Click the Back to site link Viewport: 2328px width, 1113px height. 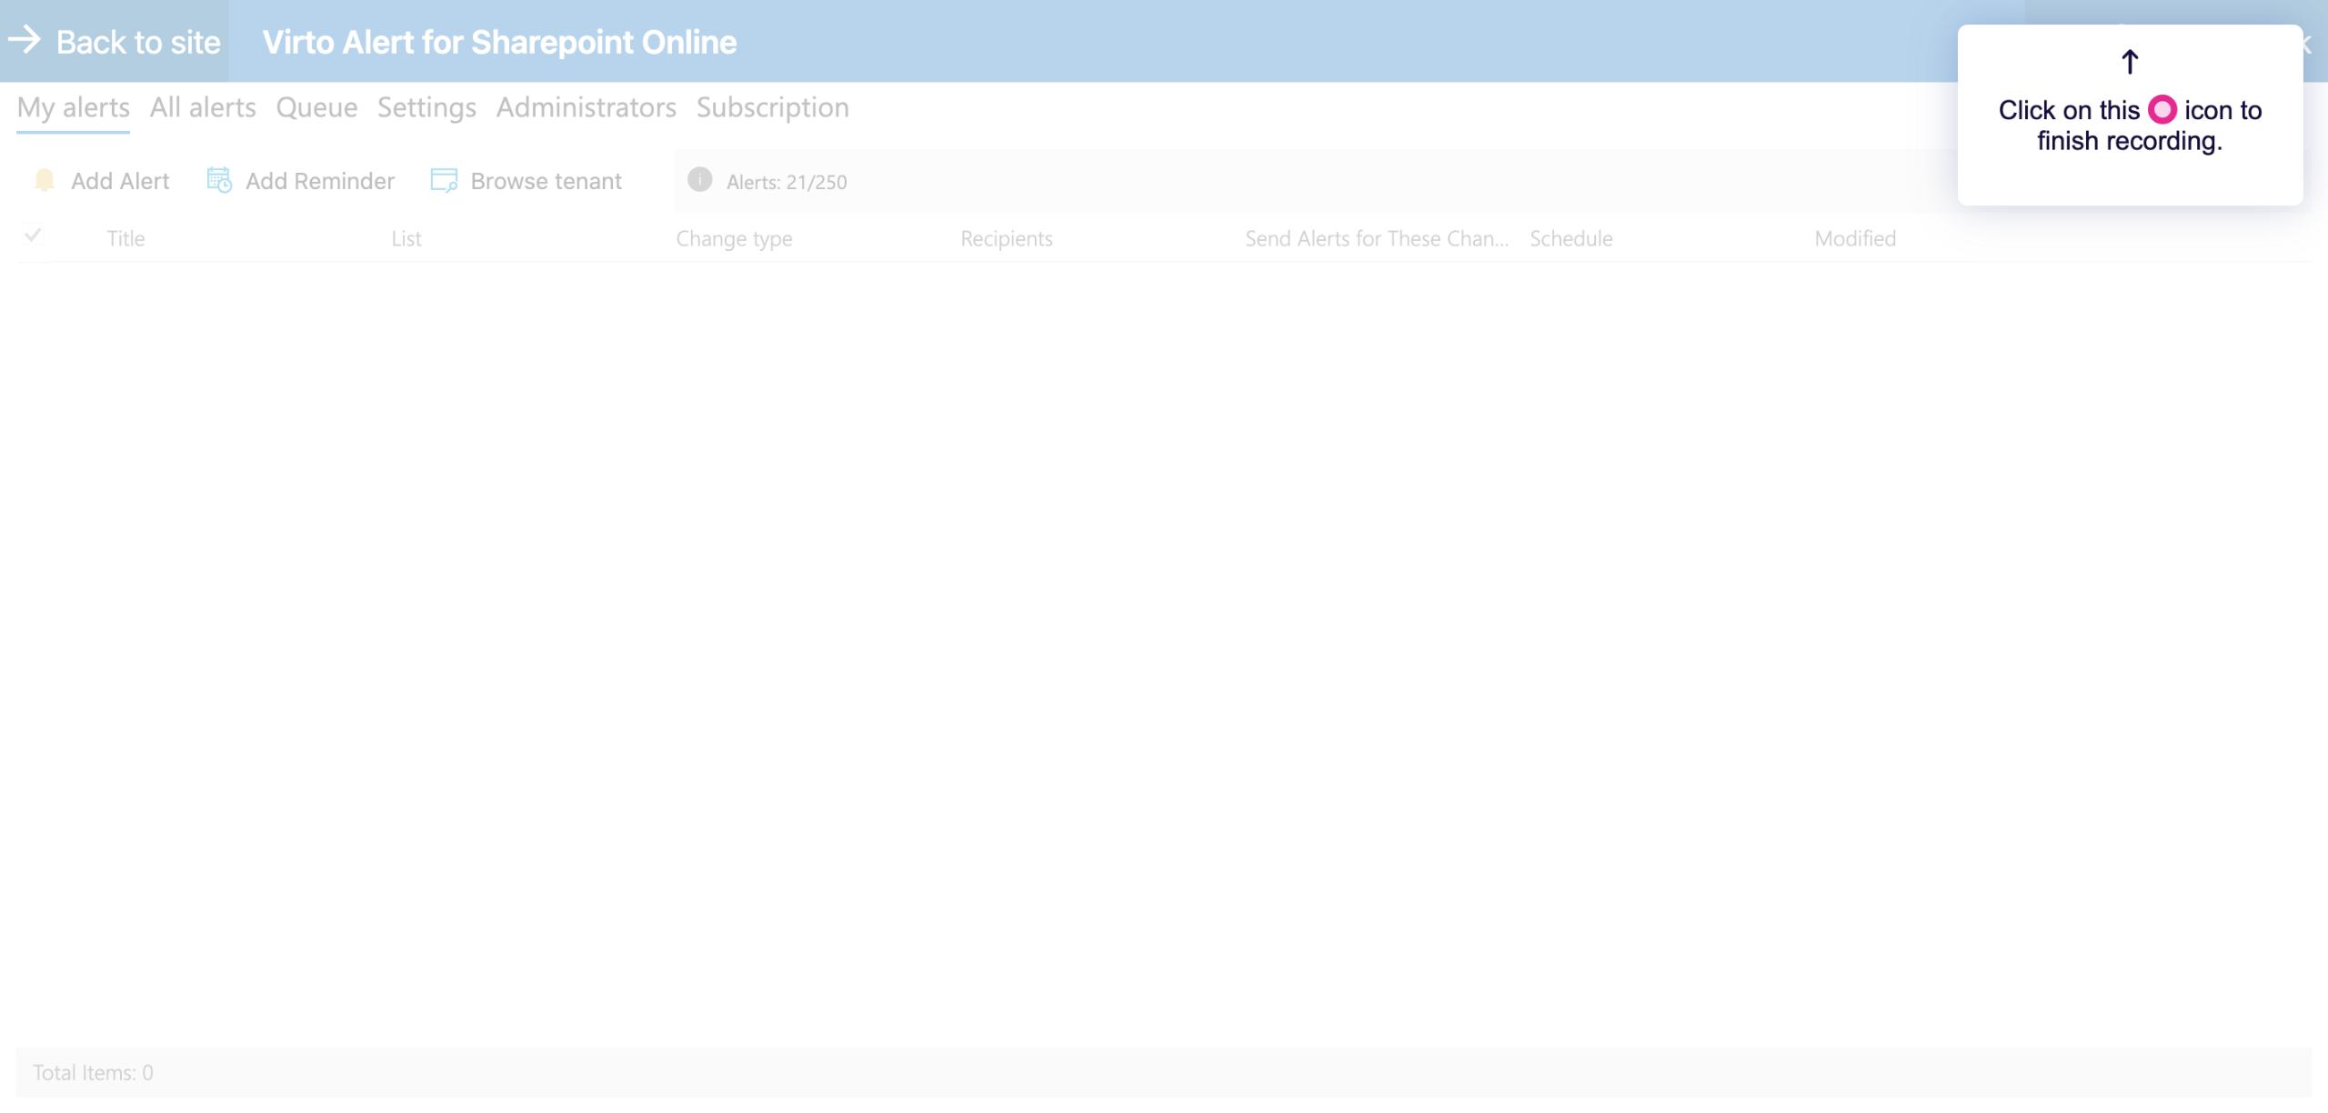(138, 42)
